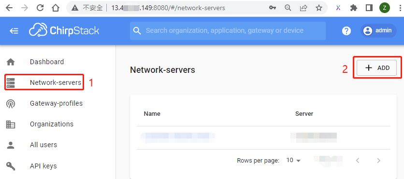The image size is (404, 179).
Task: Click the All users person icon
Action: click(x=11, y=145)
